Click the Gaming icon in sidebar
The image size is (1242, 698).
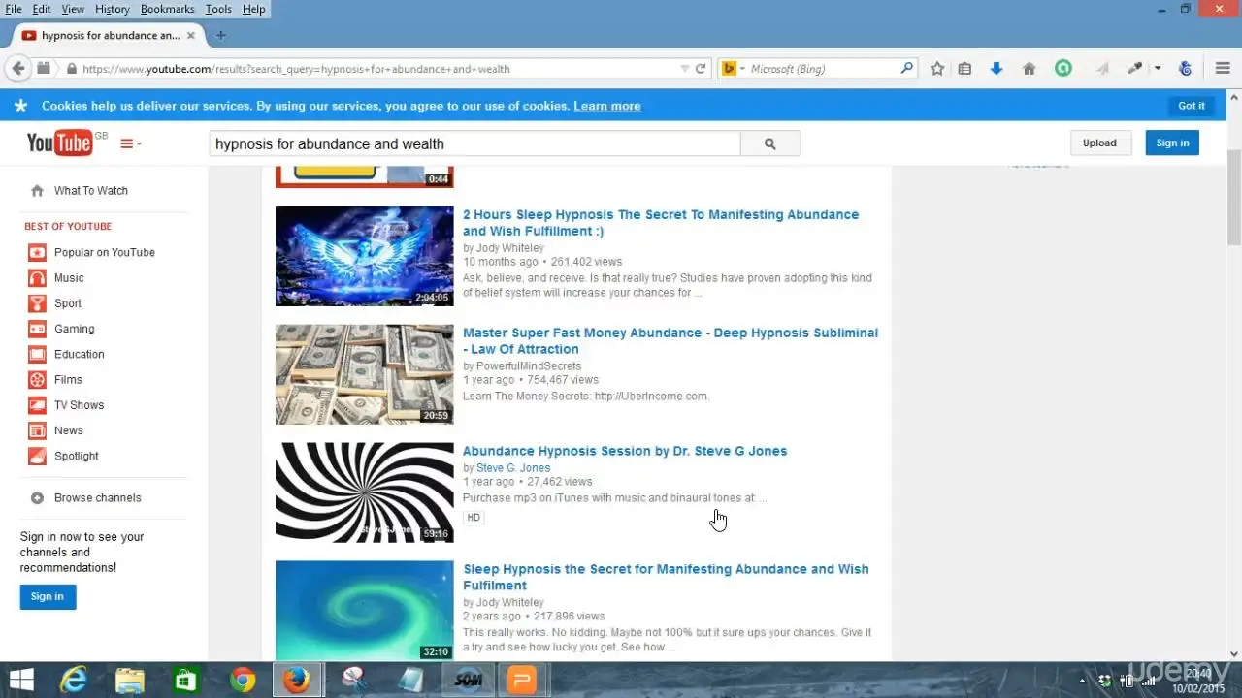[x=37, y=329]
